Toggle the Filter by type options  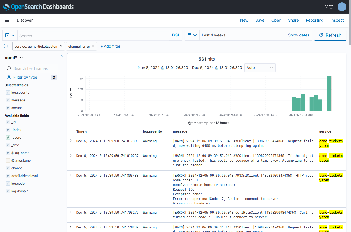(x=25, y=77)
